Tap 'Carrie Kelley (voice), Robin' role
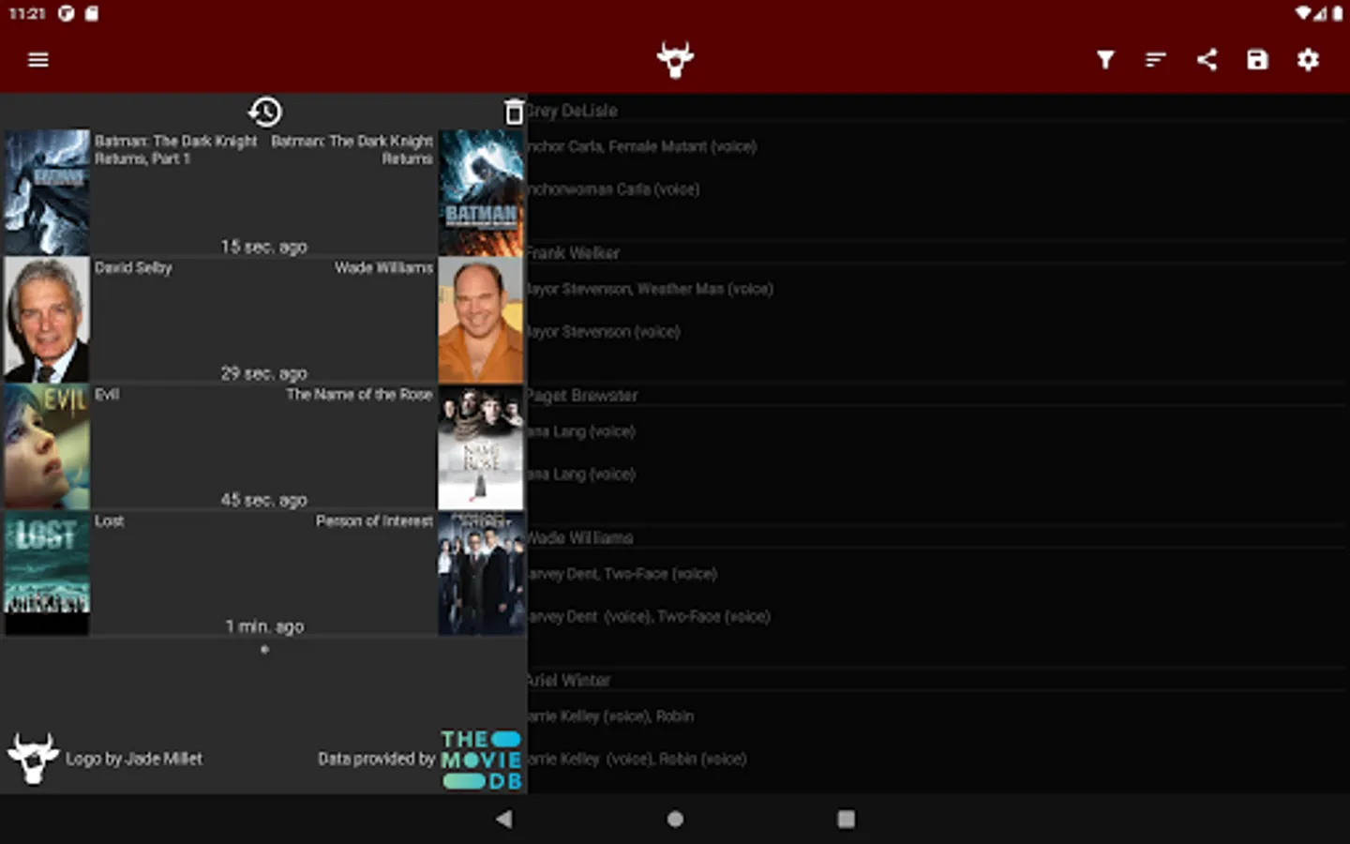The width and height of the screenshot is (1350, 844). coord(611,716)
